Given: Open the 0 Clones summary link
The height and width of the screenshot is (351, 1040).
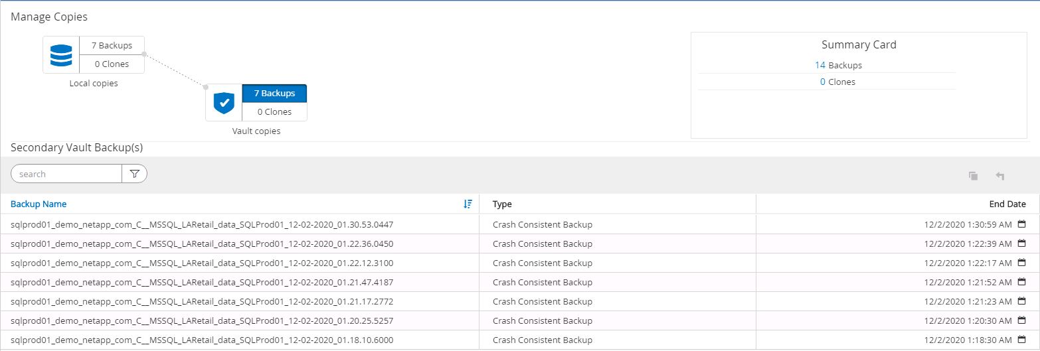Looking at the screenshot, I should pos(822,82).
